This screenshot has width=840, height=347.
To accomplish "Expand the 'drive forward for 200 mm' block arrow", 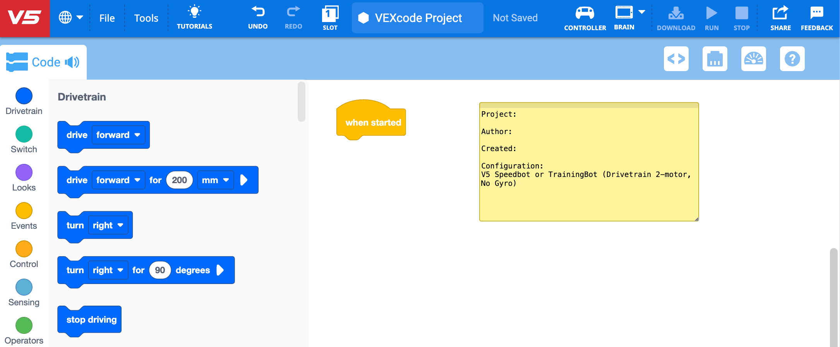I will tap(244, 180).
